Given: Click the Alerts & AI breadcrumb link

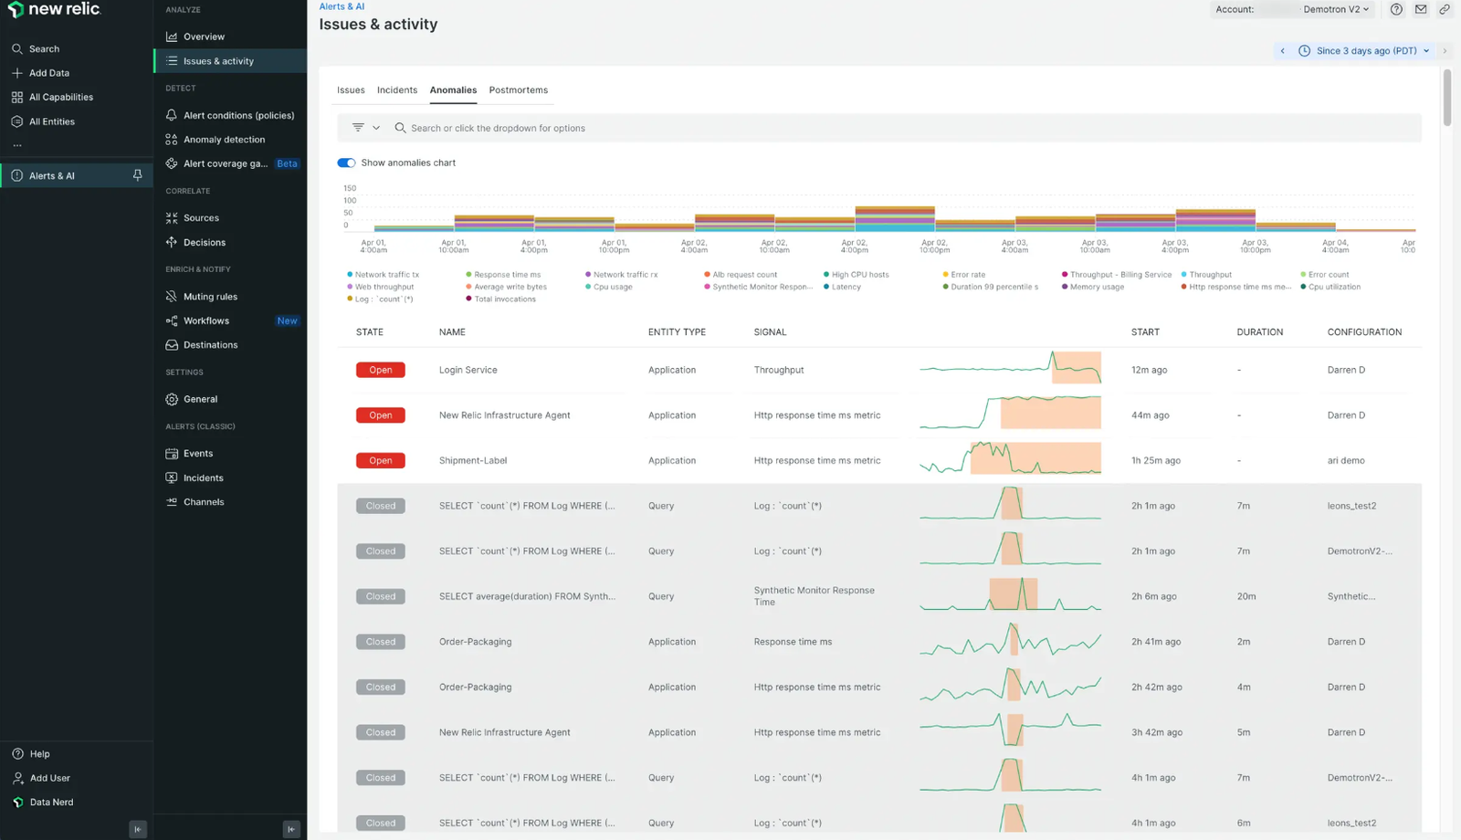Looking at the screenshot, I should point(342,5).
